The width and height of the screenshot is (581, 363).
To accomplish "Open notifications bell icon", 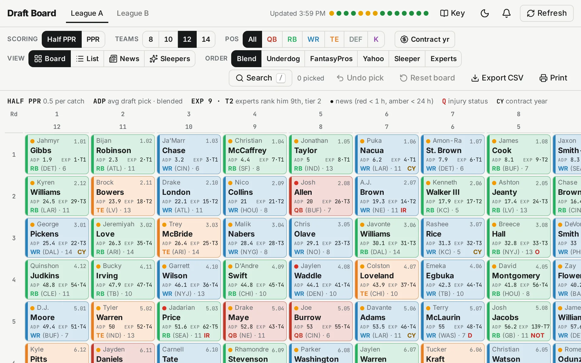I will pos(506,13).
